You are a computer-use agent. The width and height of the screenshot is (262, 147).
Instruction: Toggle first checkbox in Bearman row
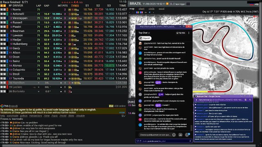coord(2,31)
